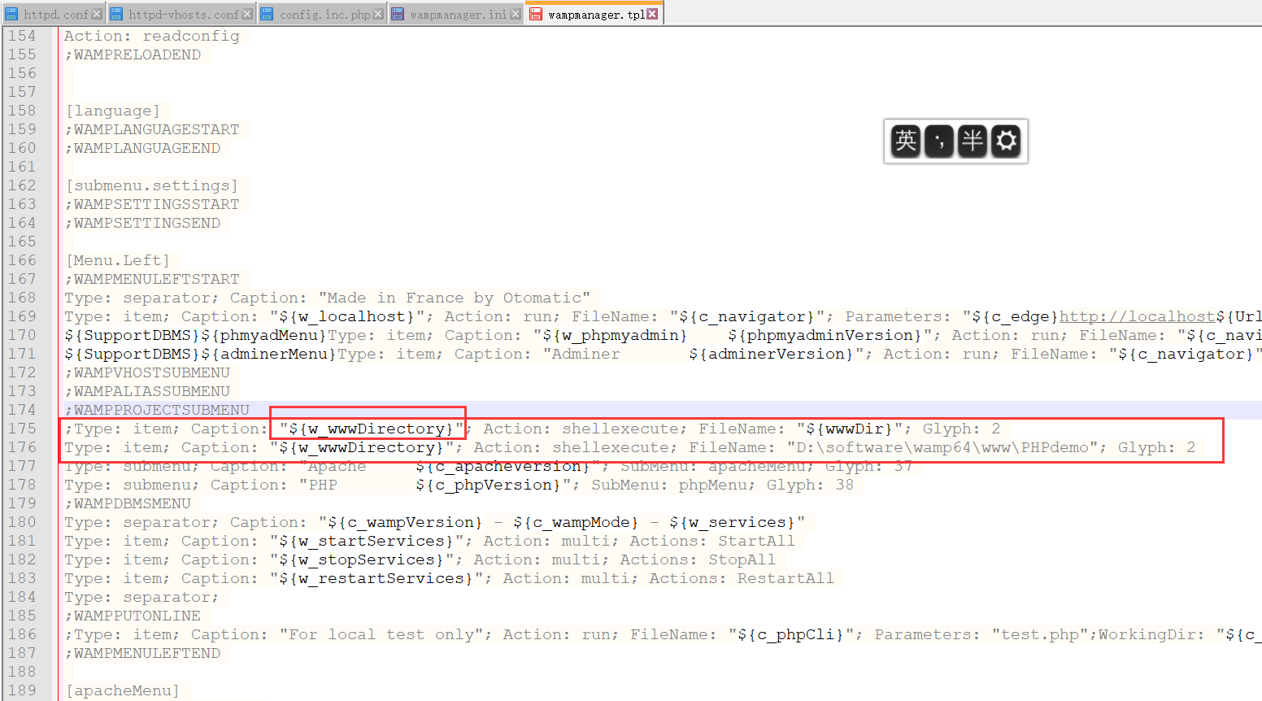Switch to the config.inc.php tab

pos(321,13)
